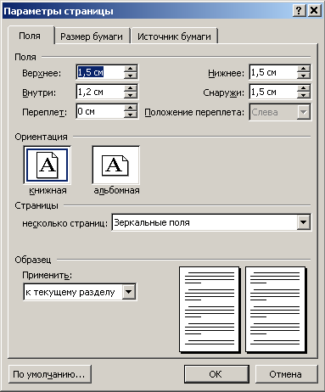This screenshot has width=325, height=392.
Task: Open the Размер бумаги tab
Action: pos(92,36)
